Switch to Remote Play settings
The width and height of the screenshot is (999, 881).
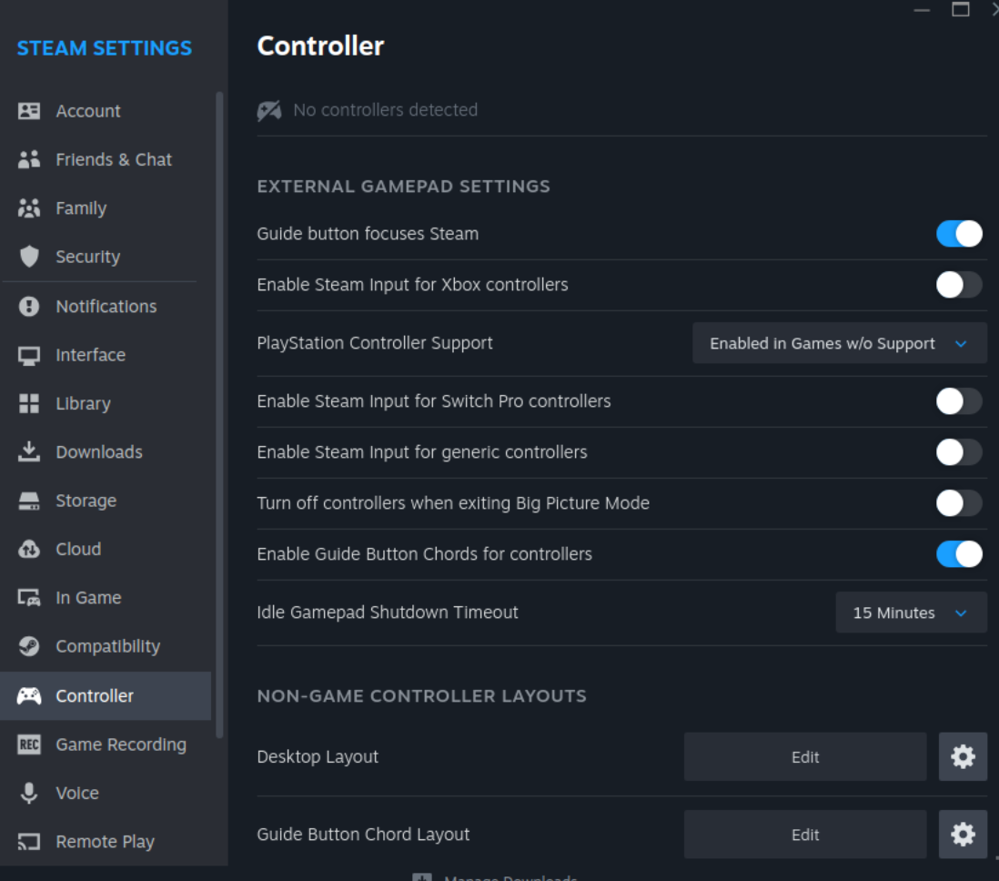pos(106,842)
